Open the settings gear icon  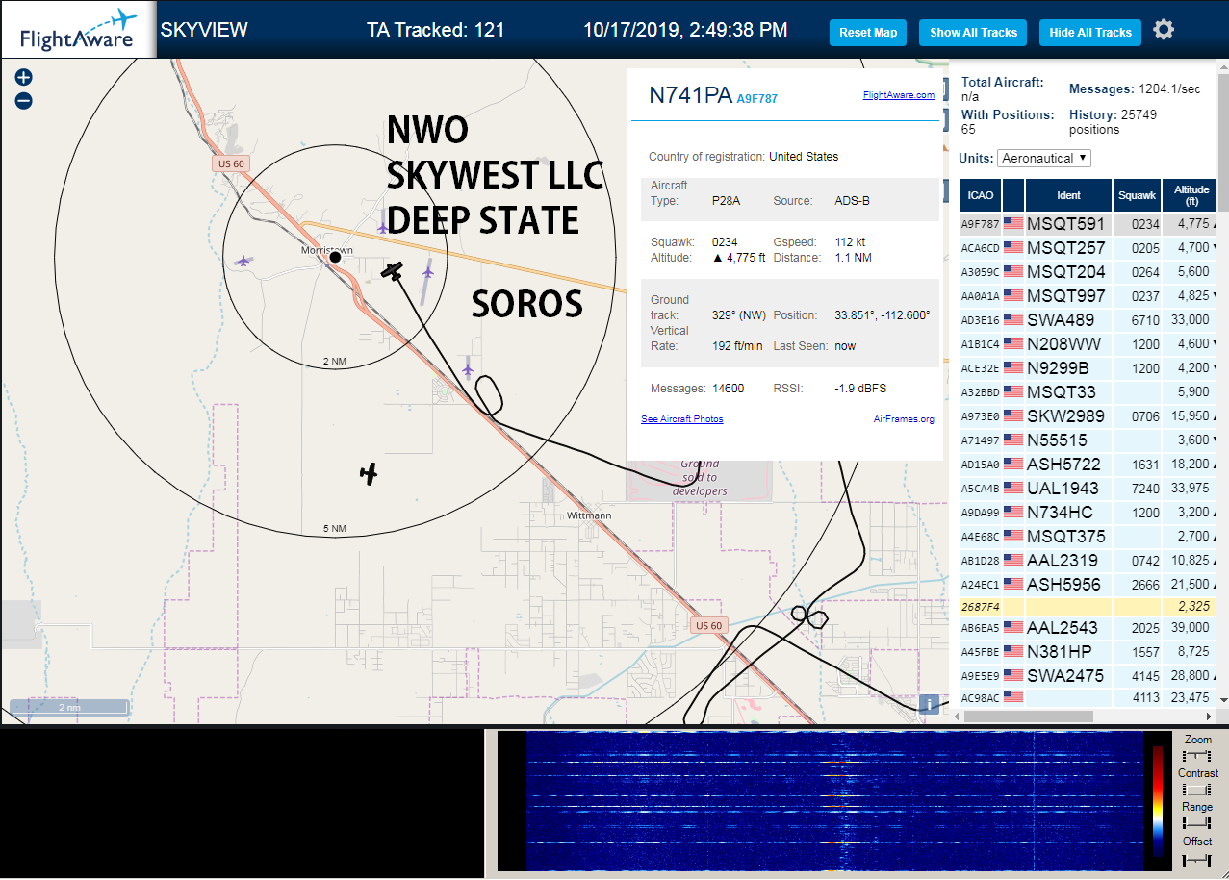[1164, 30]
